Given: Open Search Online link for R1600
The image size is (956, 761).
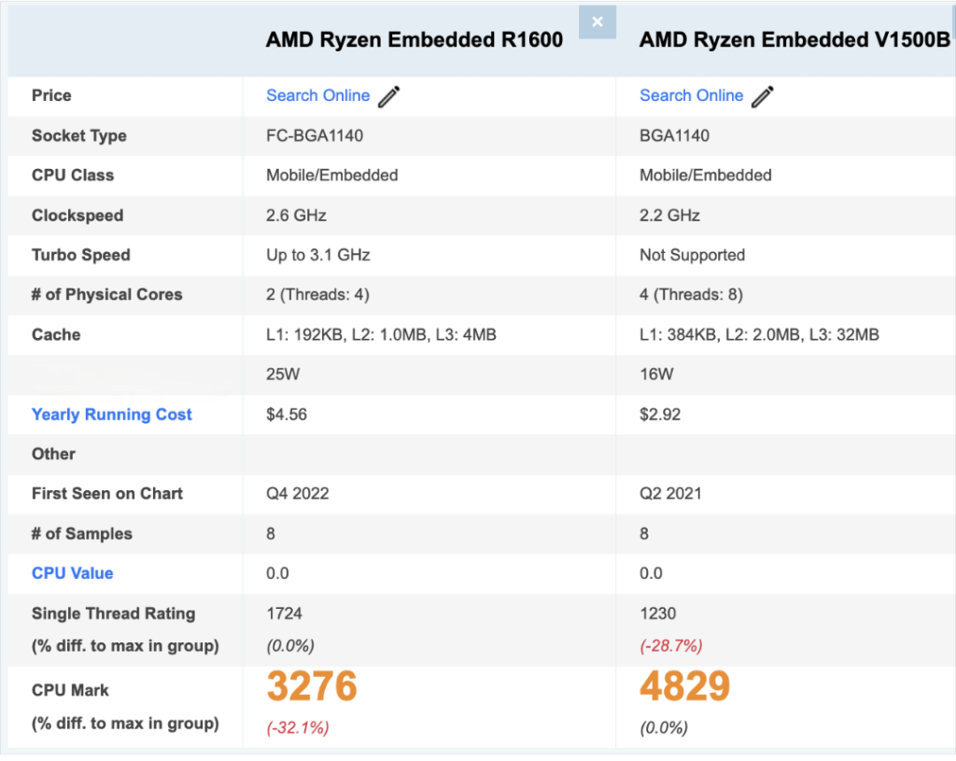Looking at the screenshot, I should (317, 96).
